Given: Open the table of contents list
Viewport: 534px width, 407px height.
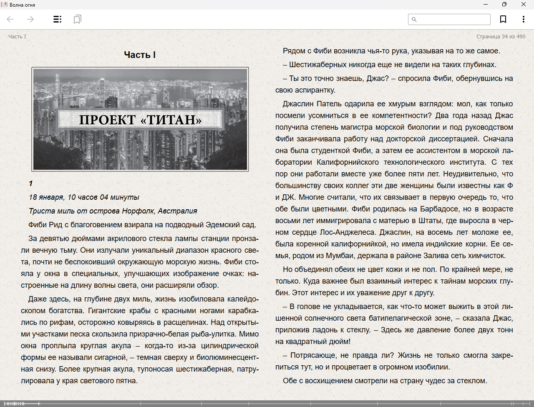Looking at the screenshot, I should point(58,19).
